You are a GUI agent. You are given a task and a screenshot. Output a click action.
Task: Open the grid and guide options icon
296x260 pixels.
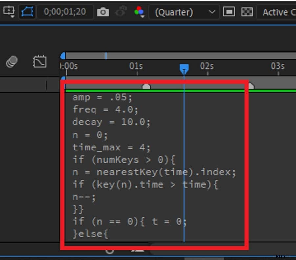coord(9,11)
